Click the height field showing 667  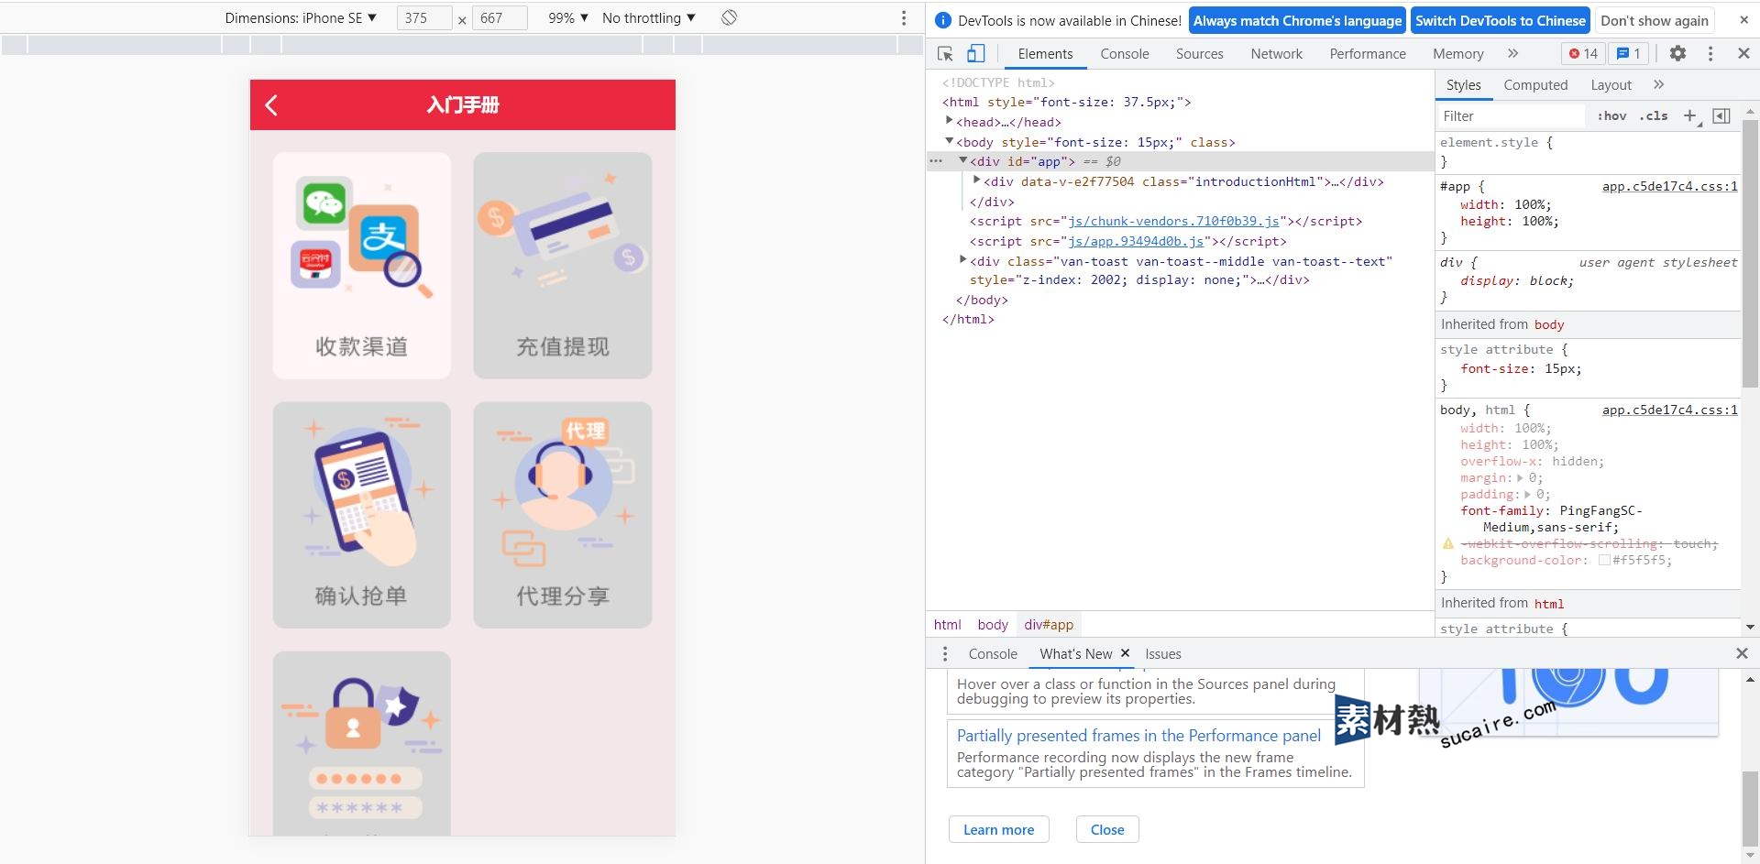500,17
